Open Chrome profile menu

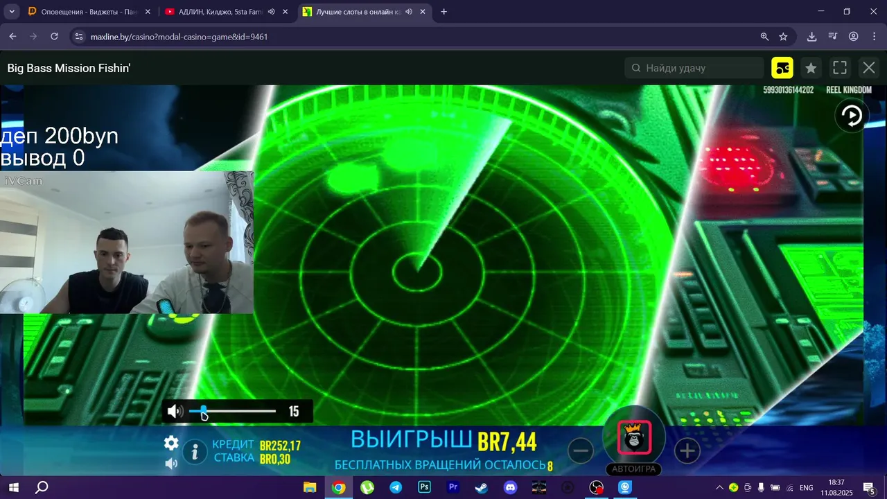pyautogui.click(x=854, y=37)
